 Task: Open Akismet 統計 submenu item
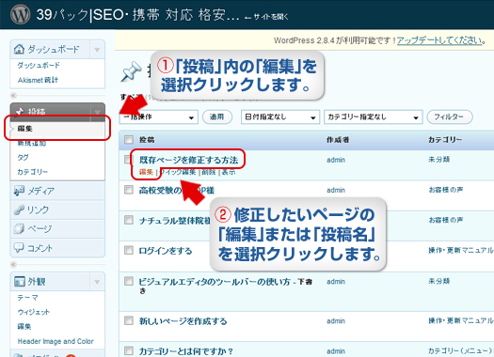click(38, 80)
